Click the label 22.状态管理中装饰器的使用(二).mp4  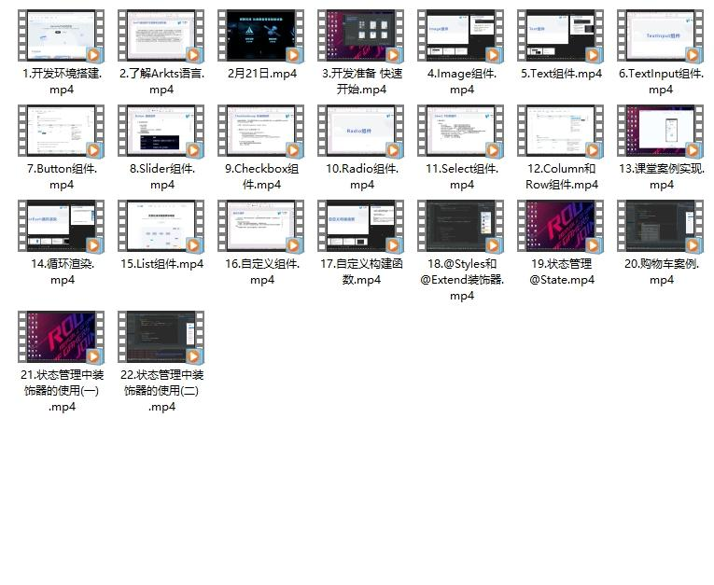point(161,391)
